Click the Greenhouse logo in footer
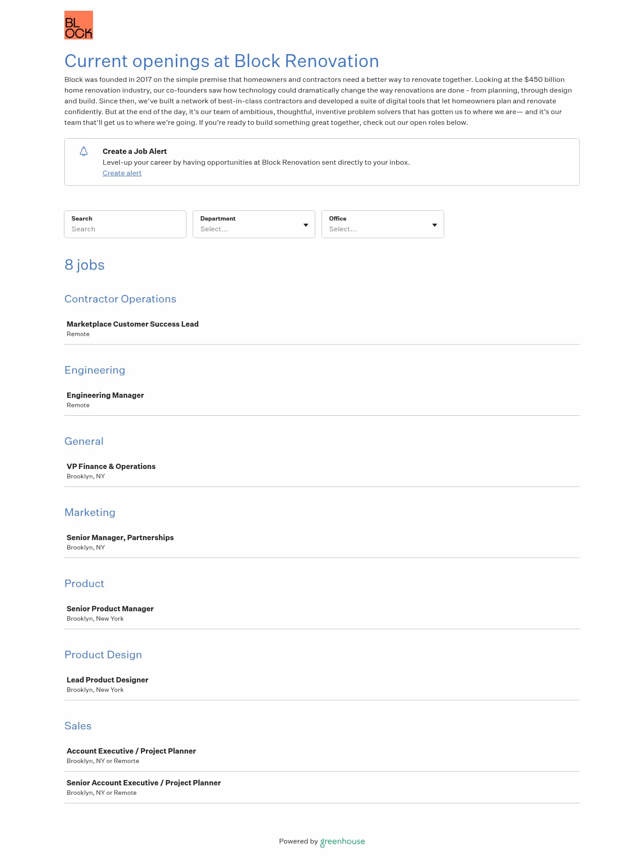 coord(343,841)
